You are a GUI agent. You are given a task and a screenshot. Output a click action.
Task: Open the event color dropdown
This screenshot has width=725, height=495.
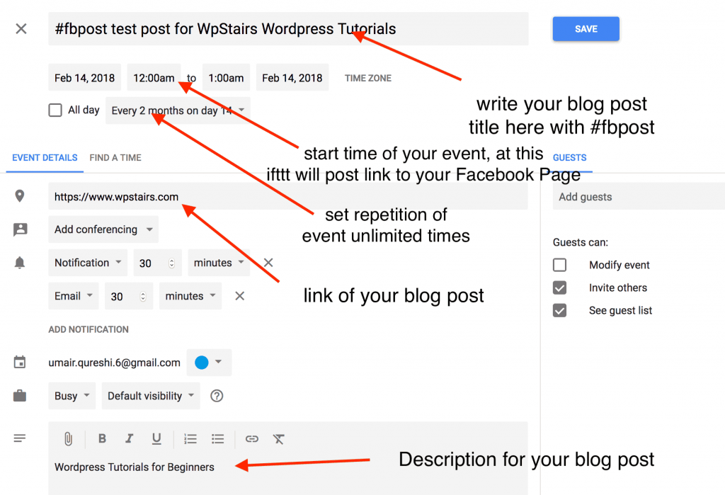point(209,363)
